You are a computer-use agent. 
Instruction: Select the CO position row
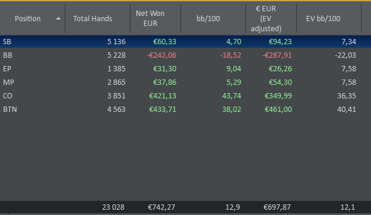185,95
